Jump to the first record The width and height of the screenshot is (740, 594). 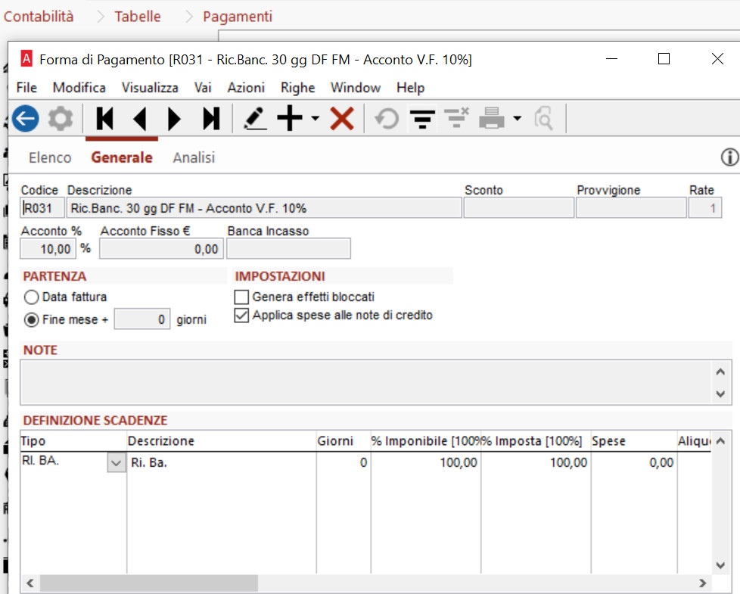tap(104, 118)
